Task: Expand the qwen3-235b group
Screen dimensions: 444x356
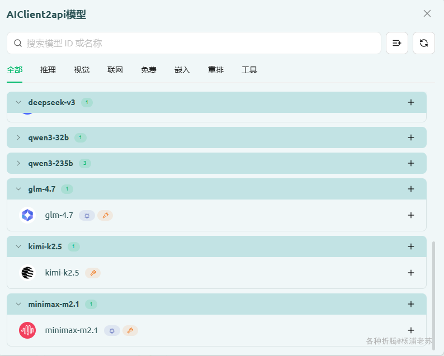Action: tap(18, 163)
